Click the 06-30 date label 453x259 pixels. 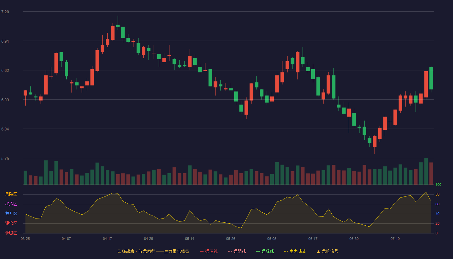coord(354,239)
